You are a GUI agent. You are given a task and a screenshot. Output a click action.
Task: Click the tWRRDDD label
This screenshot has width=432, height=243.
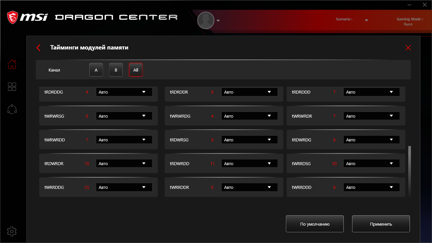tap(302, 187)
